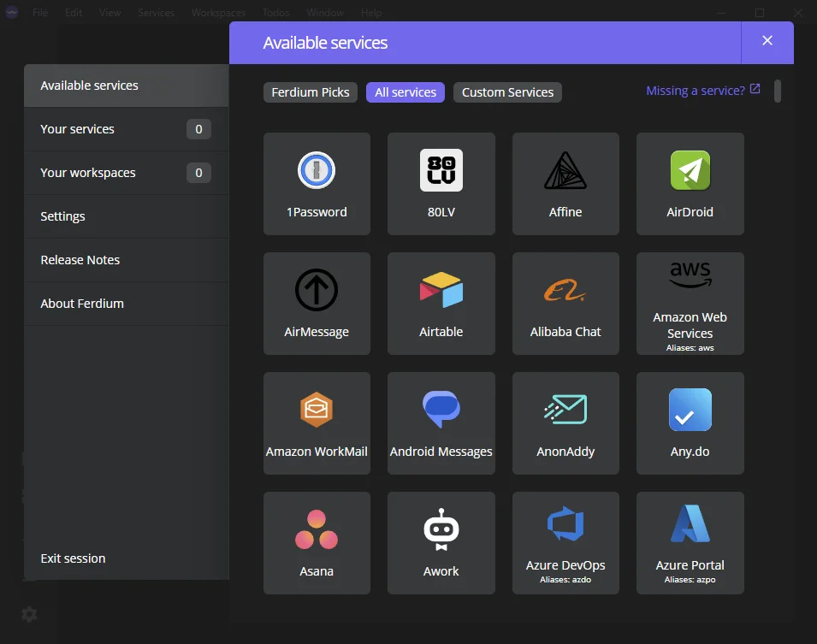Add Amazon Web Services

690,304
